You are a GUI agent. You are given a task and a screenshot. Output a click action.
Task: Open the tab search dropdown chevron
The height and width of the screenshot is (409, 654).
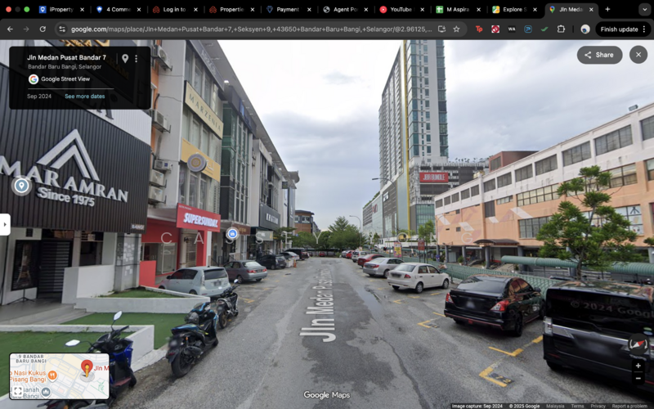644,9
